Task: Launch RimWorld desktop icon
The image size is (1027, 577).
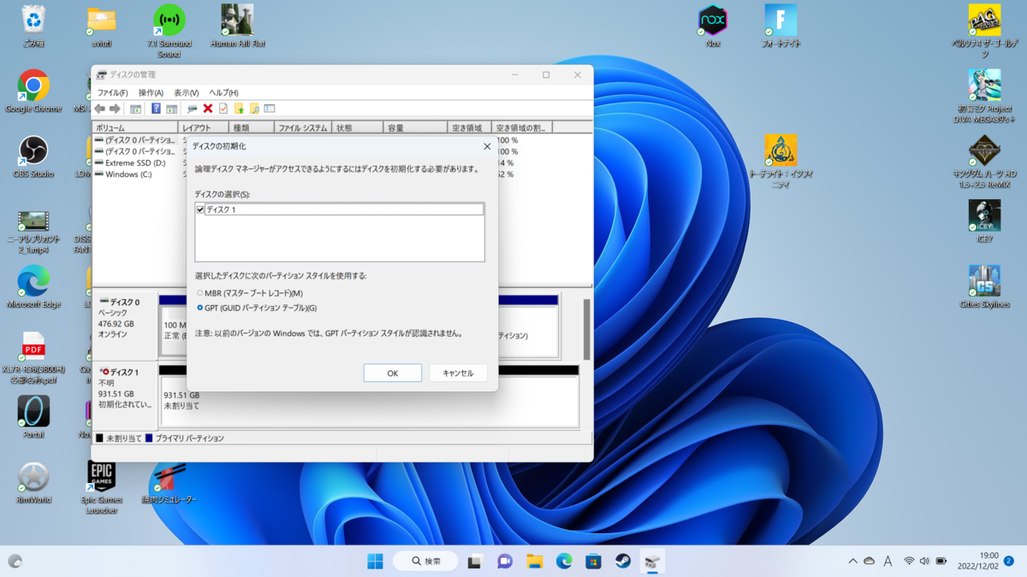Action: pyautogui.click(x=33, y=482)
